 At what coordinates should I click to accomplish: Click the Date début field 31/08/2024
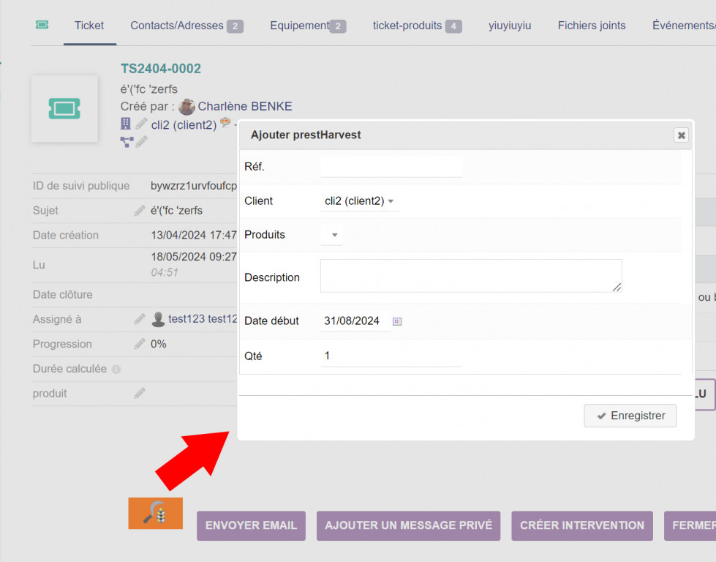point(355,321)
